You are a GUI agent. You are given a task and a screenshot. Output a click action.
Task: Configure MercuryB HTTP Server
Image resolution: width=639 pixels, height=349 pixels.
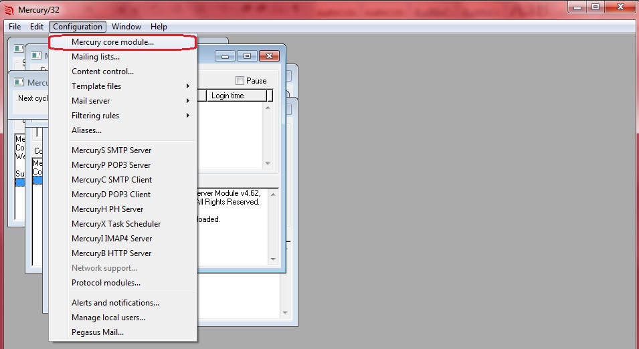(x=122, y=253)
